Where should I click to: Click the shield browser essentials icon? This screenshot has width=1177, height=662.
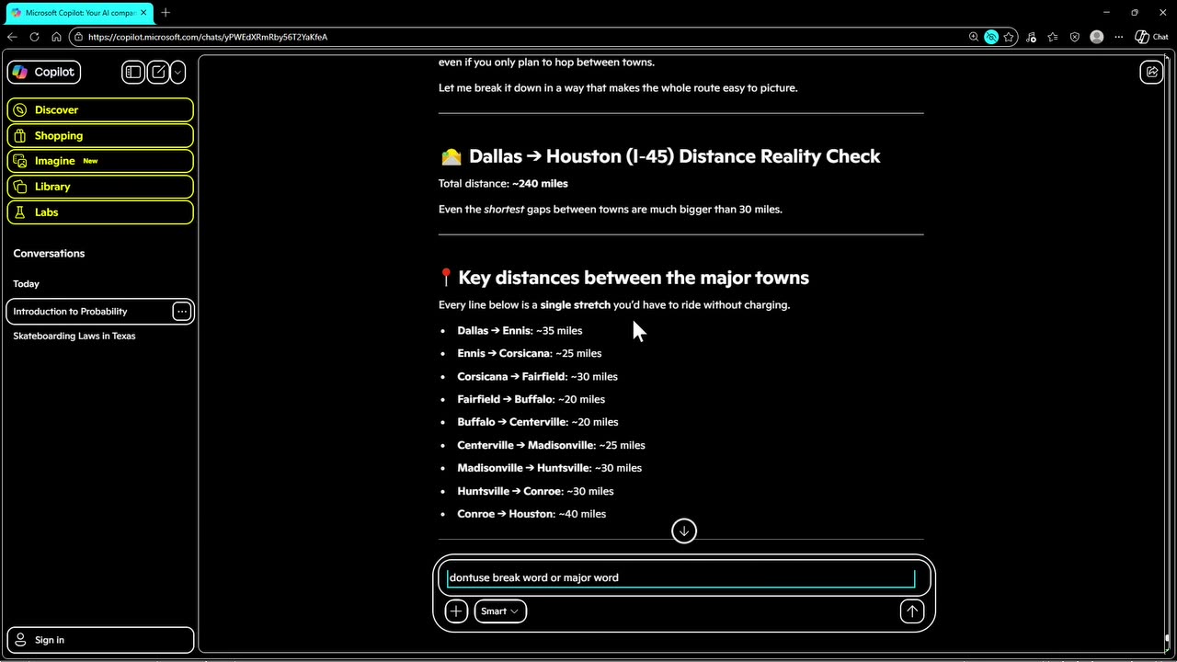click(x=1075, y=37)
